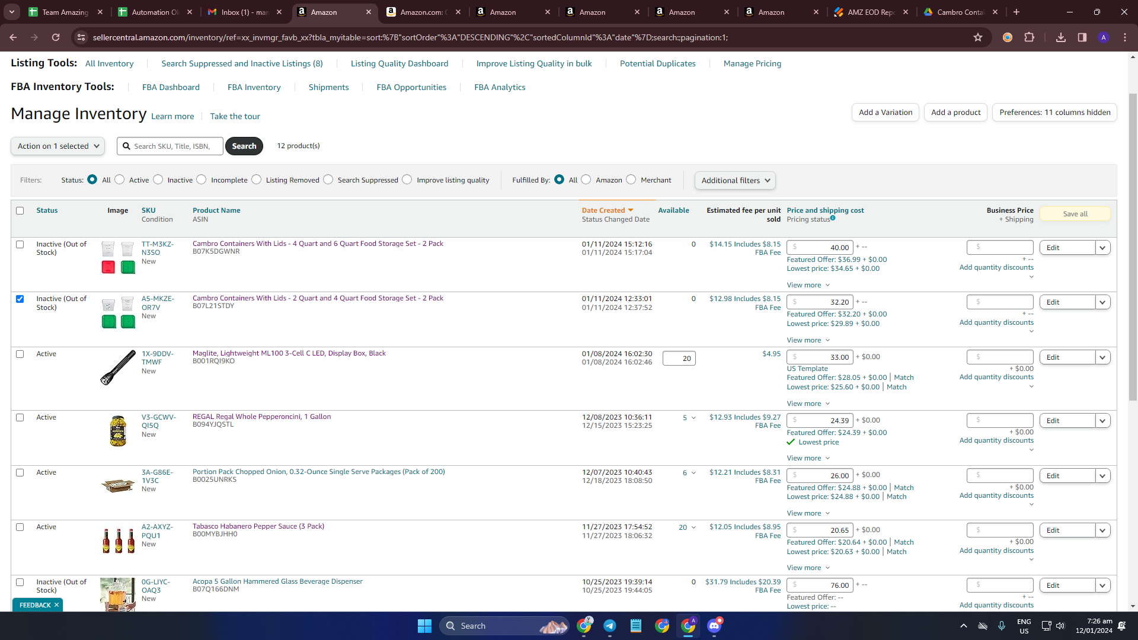Switch to Cambro Containers Drive tab
This screenshot has height=640, width=1138.
[960, 12]
